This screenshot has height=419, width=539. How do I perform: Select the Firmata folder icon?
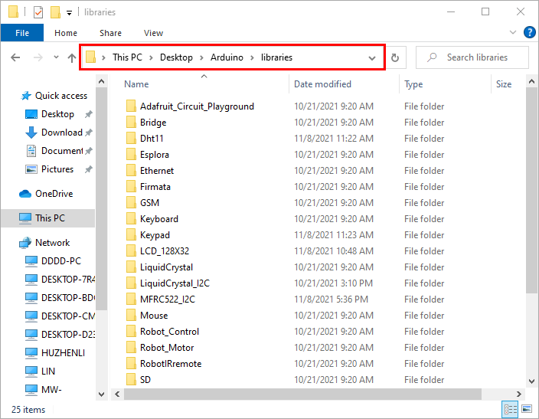131,187
